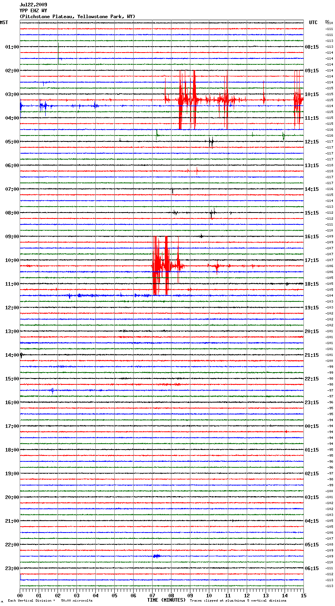Image resolution: width=335 pixels, height=606 pixels.
Task: Select the 01:15 UTC time label
Action: tap(312, 450)
